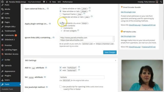
Task: Click the SlideDeck 2 icon
Action: pyautogui.click(x=2, y=40)
